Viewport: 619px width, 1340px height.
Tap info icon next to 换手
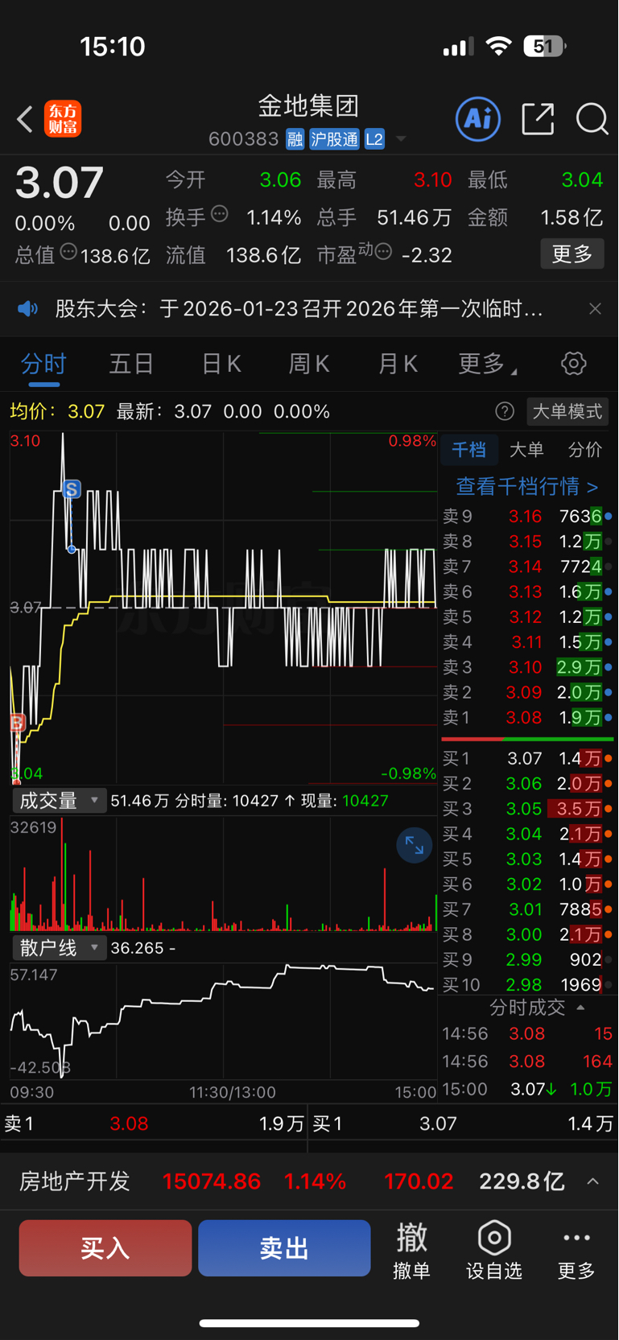click(219, 214)
